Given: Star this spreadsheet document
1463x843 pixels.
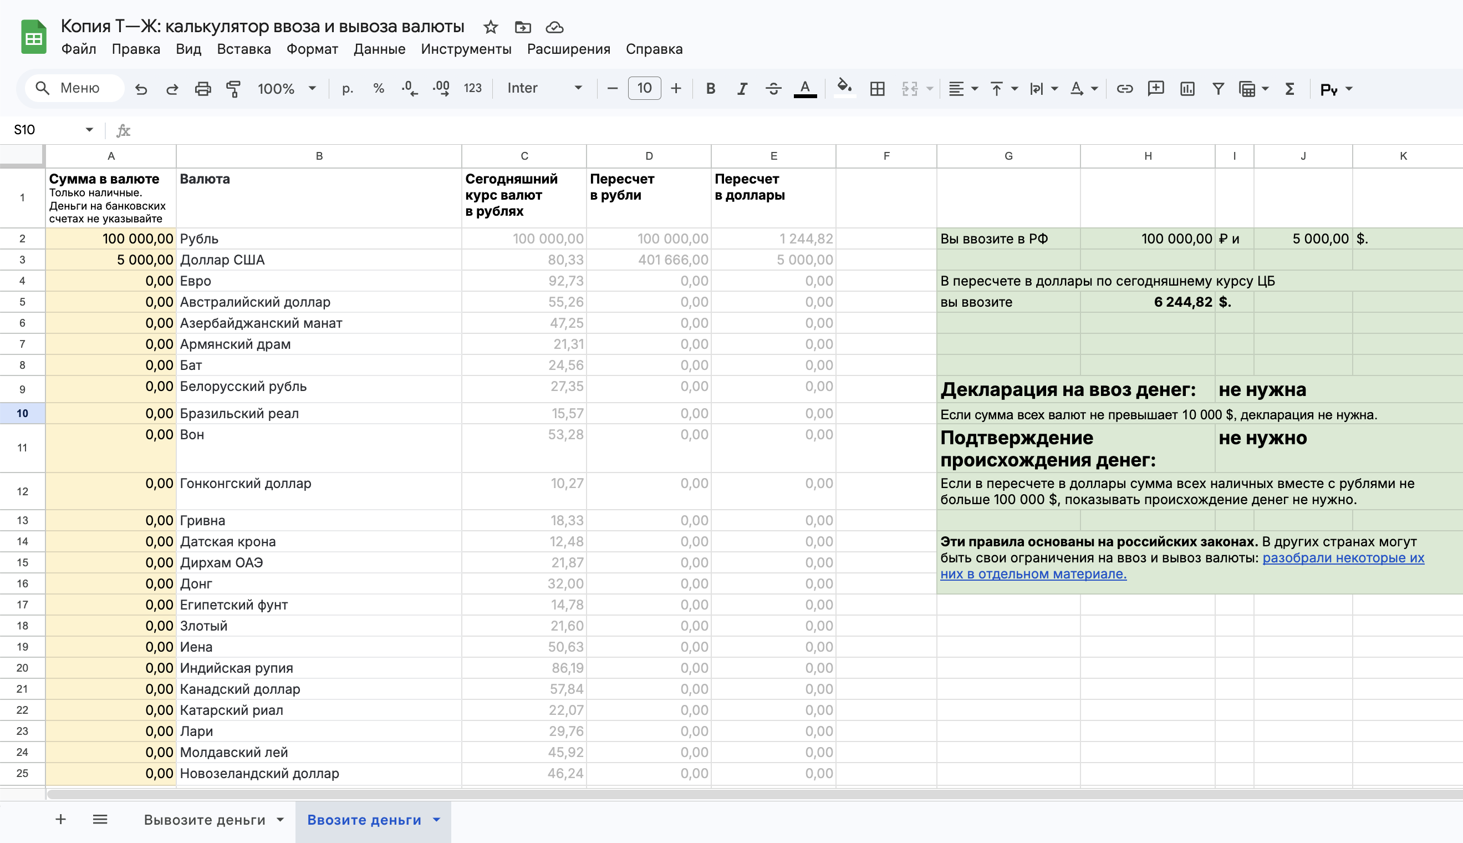Looking at the screenshot, I should 490,27.
